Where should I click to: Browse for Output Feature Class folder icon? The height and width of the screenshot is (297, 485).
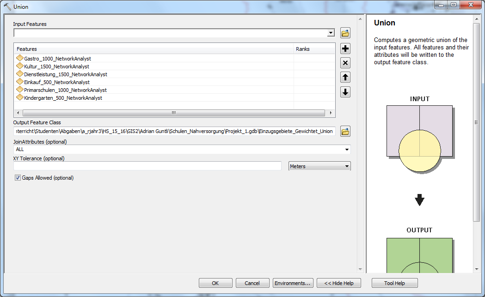click(x=345, y=132)
